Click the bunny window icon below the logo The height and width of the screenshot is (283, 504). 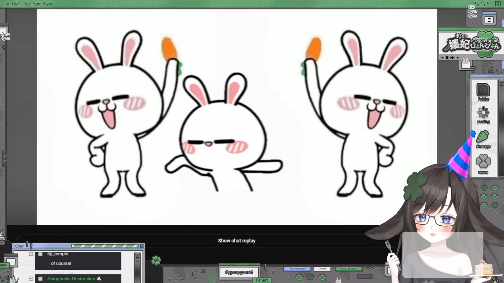click(x=465, y=64)
